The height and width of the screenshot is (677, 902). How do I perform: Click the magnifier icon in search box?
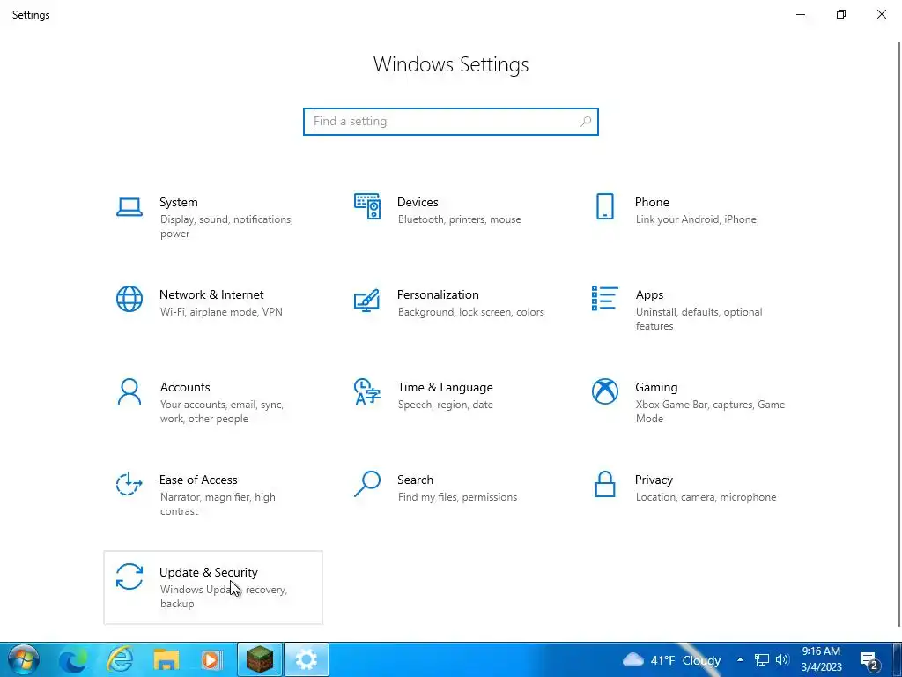[586, 122]
